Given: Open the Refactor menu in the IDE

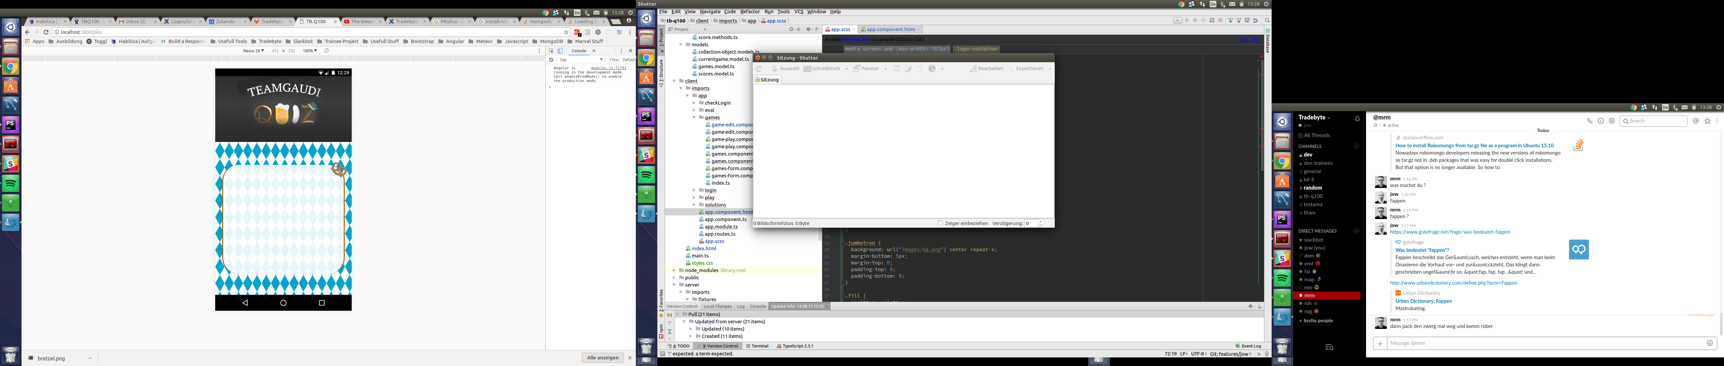Looking at the screenshot, I should [x=749, y=12].
